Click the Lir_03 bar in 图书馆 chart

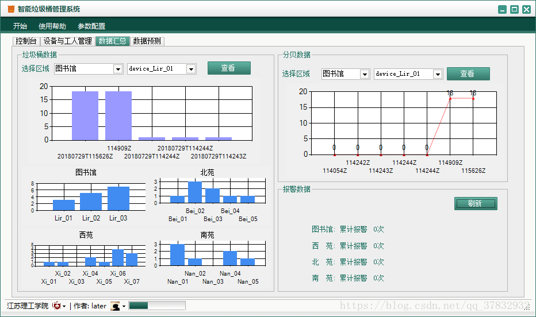tap(118, 198)
